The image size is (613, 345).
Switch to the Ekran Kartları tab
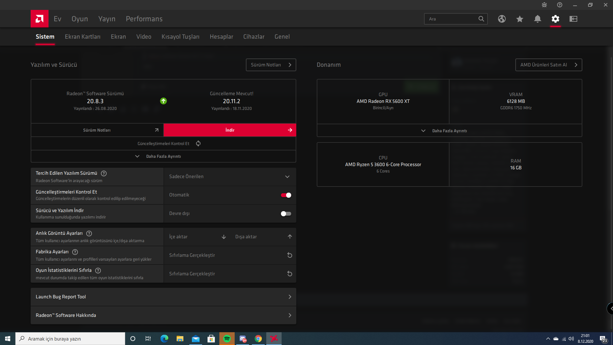tap(83, 37)
